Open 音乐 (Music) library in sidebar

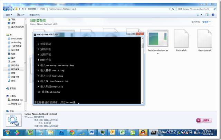12,81
